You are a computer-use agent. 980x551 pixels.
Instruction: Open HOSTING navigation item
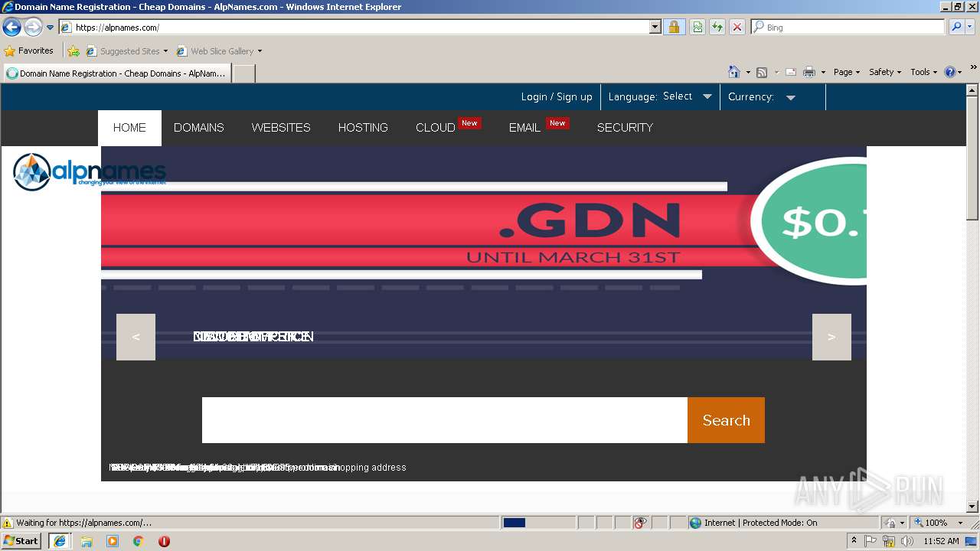pyautogui.click(x=363, y=128)
